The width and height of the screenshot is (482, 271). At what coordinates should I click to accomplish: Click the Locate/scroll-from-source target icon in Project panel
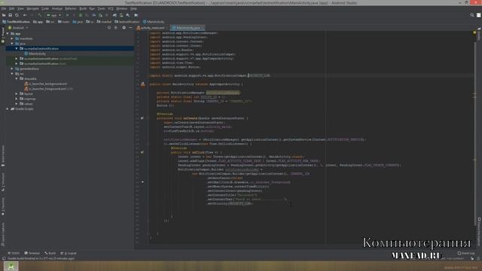coord(108,28)
